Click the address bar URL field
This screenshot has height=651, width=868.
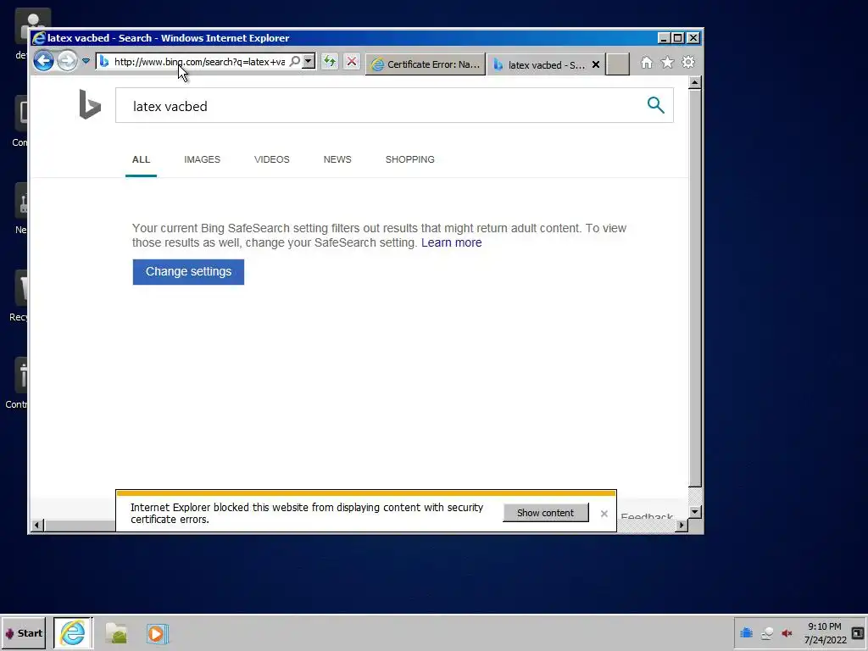point(200,61)
